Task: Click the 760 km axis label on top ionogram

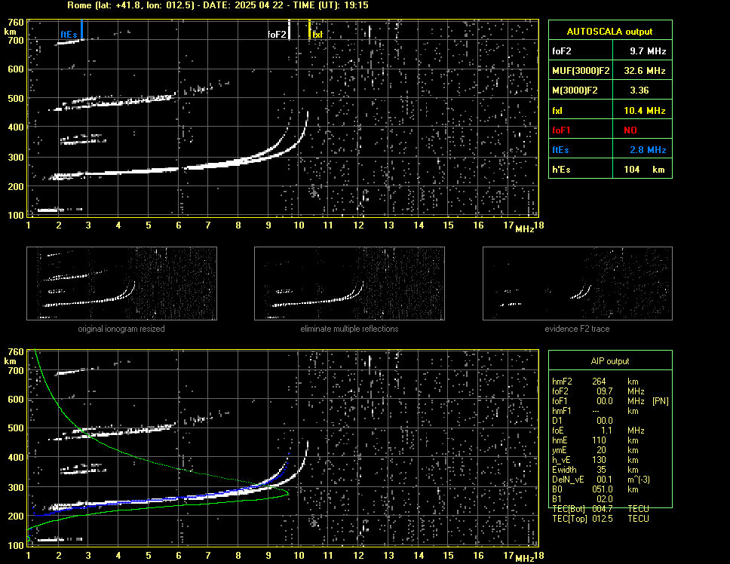Action: click(x=16, y=23)
